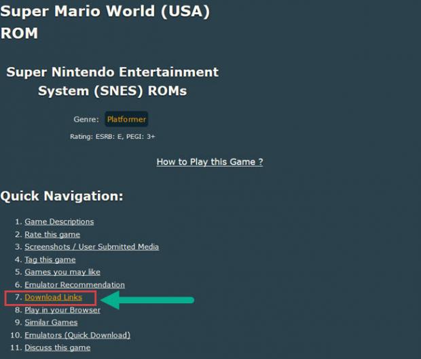
Task: Navigate to Similar Games
Action: [51, 322]
